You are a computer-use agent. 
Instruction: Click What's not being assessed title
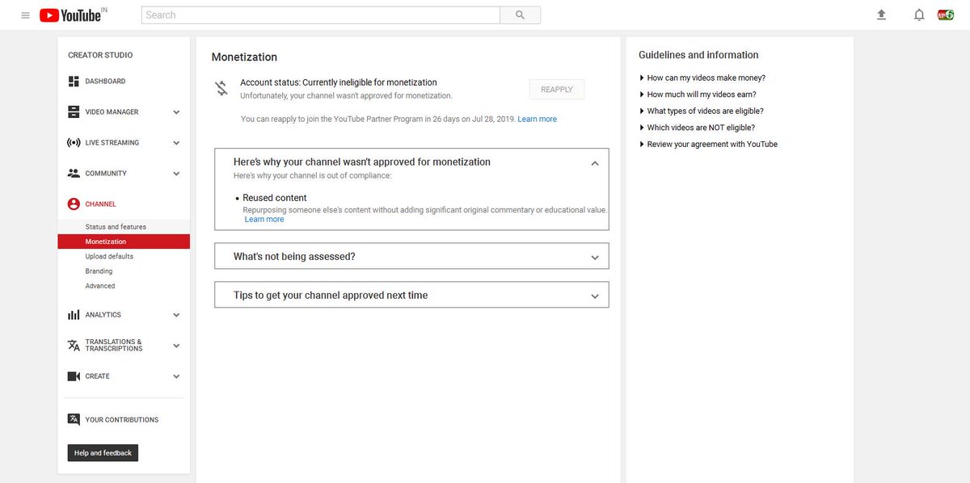[x=294, y=257]
